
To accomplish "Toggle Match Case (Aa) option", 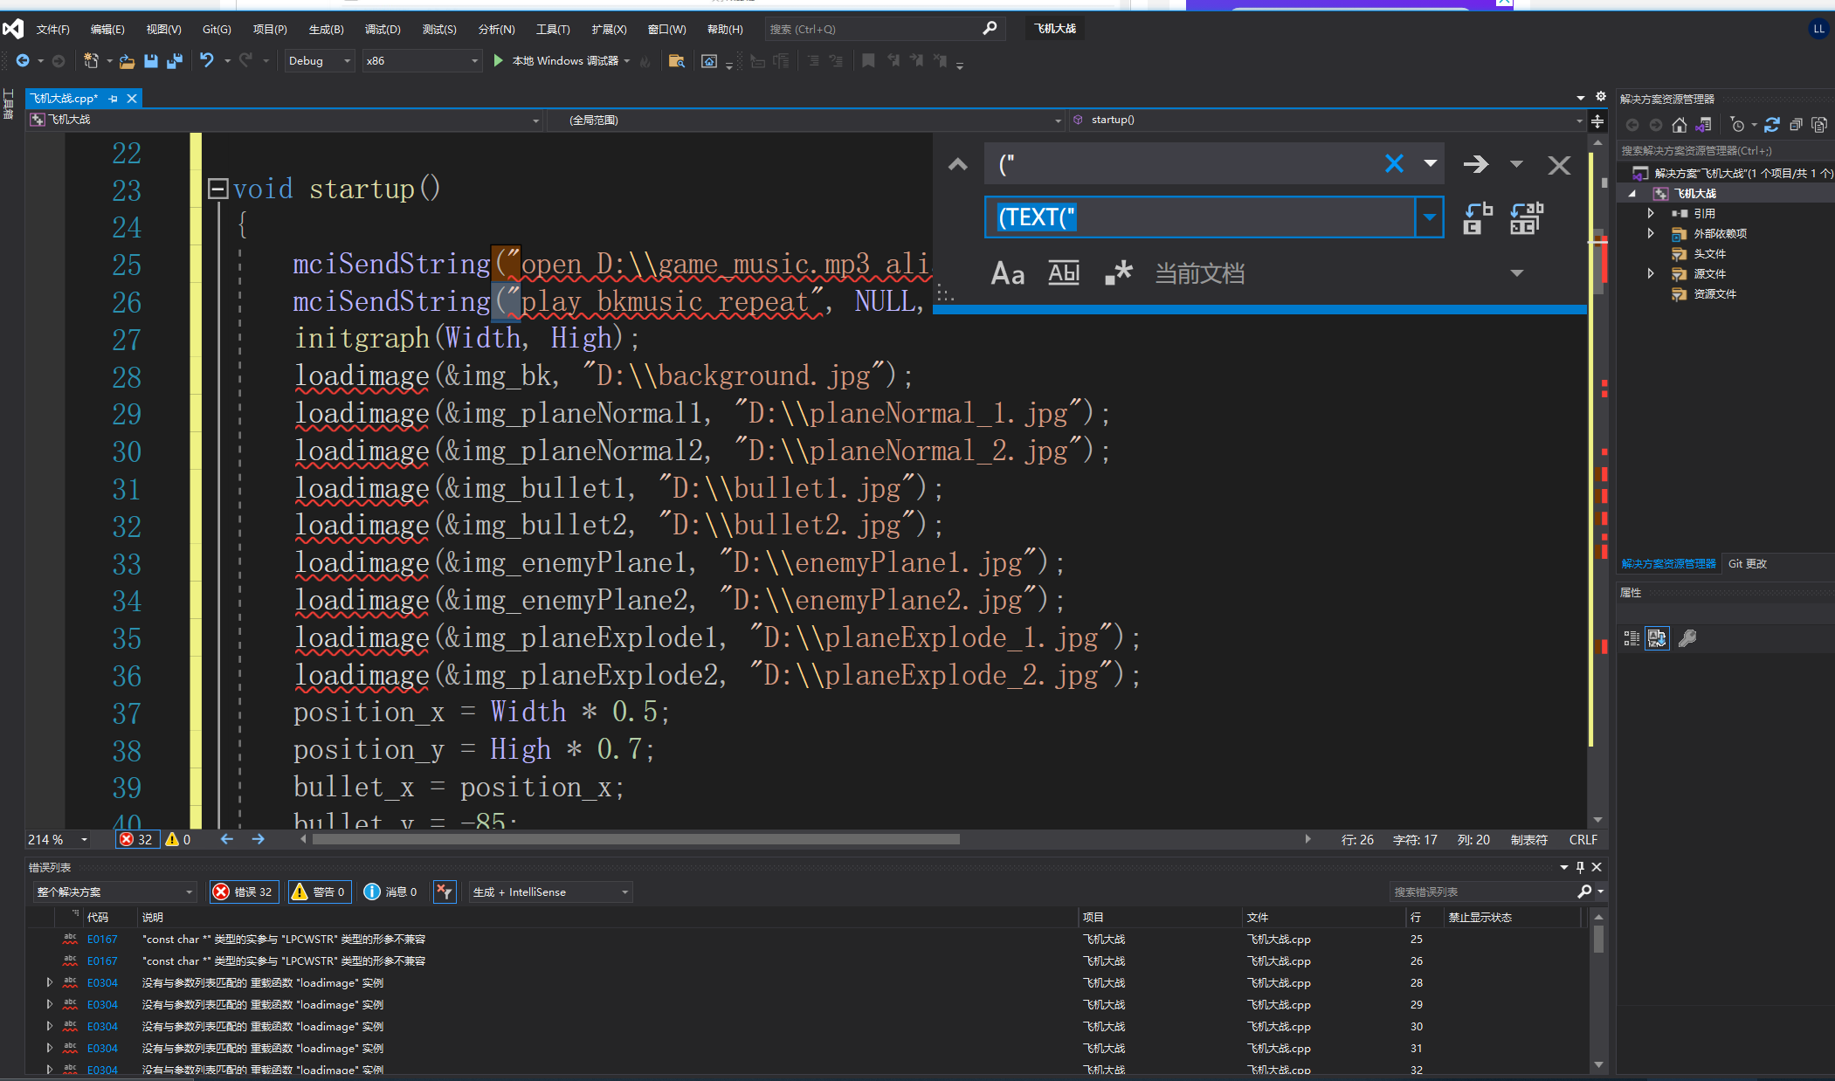I will coord(1007,273).
